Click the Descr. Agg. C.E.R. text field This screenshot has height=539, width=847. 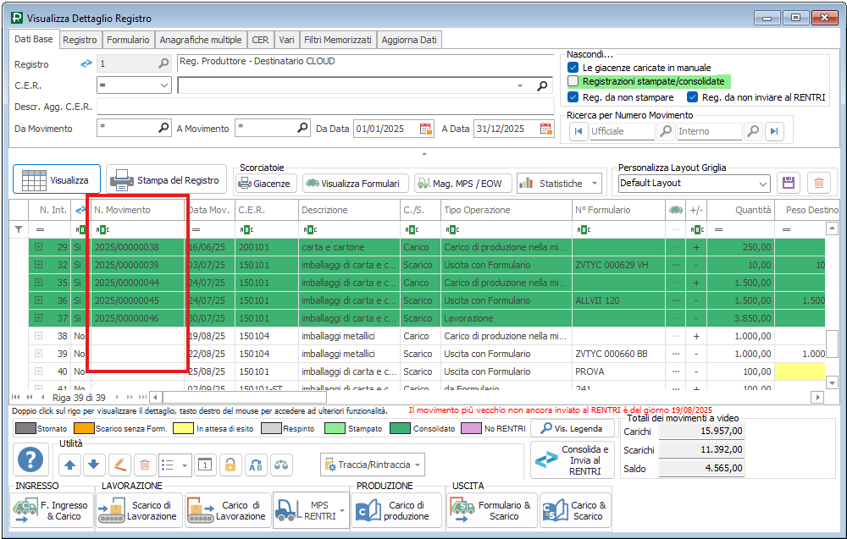(x=325, y=107)
